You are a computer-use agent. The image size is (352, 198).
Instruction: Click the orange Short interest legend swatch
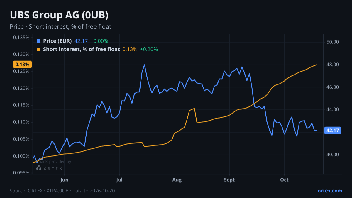(x=39, y=49)
